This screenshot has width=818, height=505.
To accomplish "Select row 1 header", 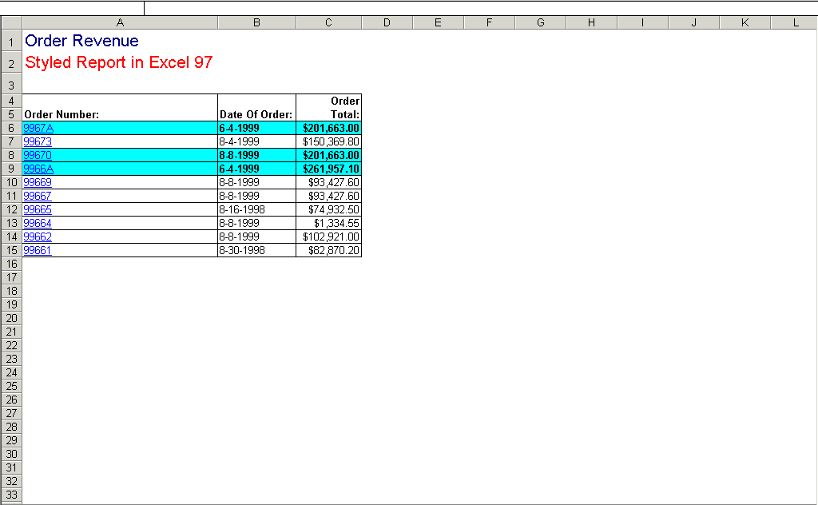I will (x=11, y=41).
